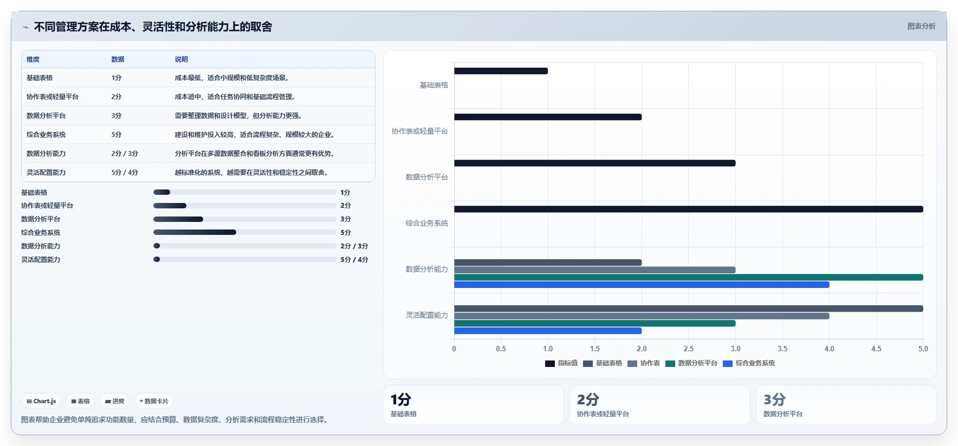Open the 2分 协作表或轻量平台 data card
958x446 pixels.
660,405
